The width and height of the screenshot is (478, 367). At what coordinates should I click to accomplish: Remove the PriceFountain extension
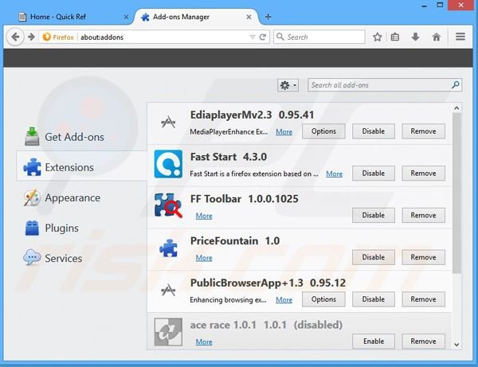pyautogui.click(x=423, y=257)
